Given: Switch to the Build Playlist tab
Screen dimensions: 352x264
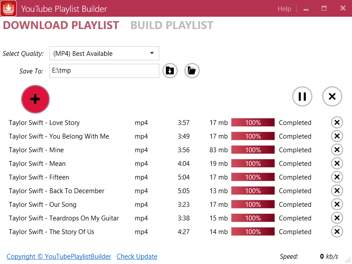Looking at the screenshot, I should 172,25.
